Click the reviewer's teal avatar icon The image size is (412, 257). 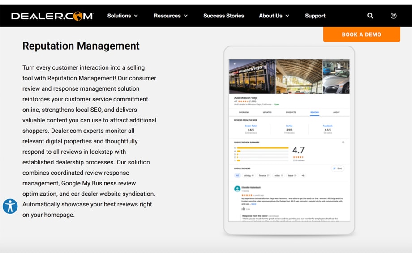237,189
